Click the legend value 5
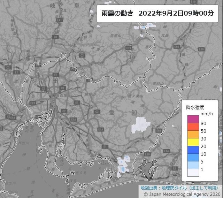 [x=202, y=162]
